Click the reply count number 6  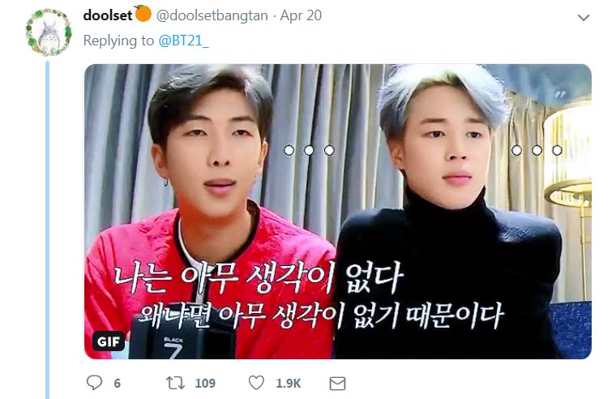(x=117, y=384)
